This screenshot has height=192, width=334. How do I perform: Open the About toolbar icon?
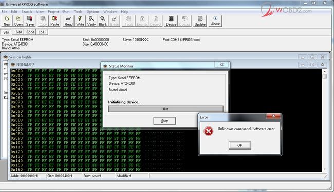tap(215, 21)
